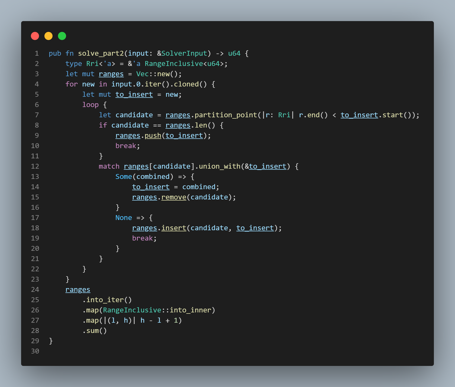Image resolution: width=455 pixels, height=387 pixels.
Task: Click the 'partition_point' method call
Action: [226, 115]
